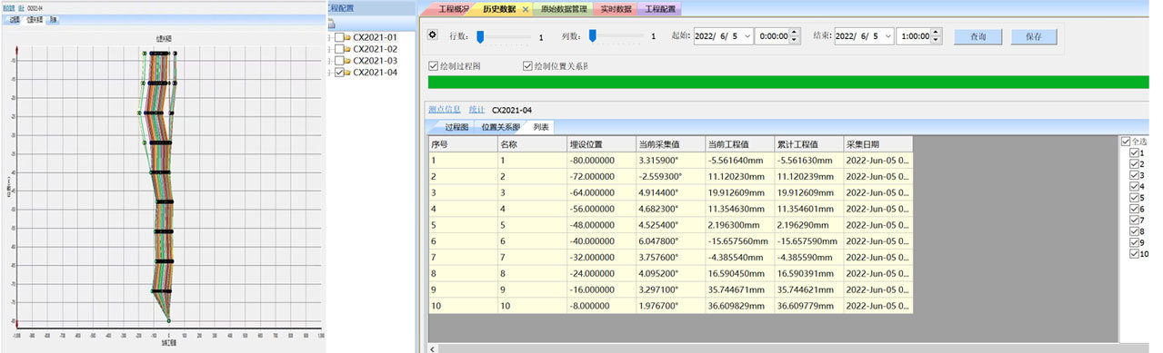
Task: Toggle the 绘制过程图 checkbox
Action: pos(433,66)
